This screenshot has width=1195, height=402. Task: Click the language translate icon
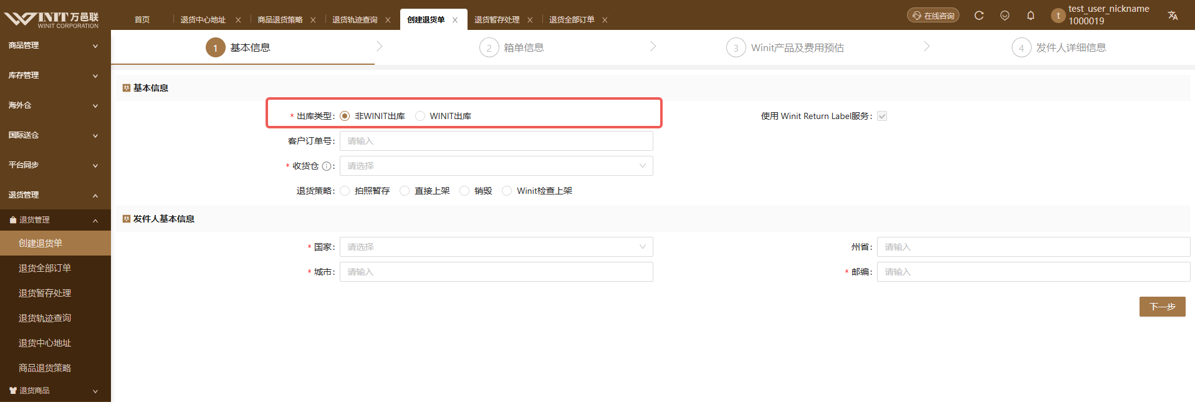[1173, 16]
